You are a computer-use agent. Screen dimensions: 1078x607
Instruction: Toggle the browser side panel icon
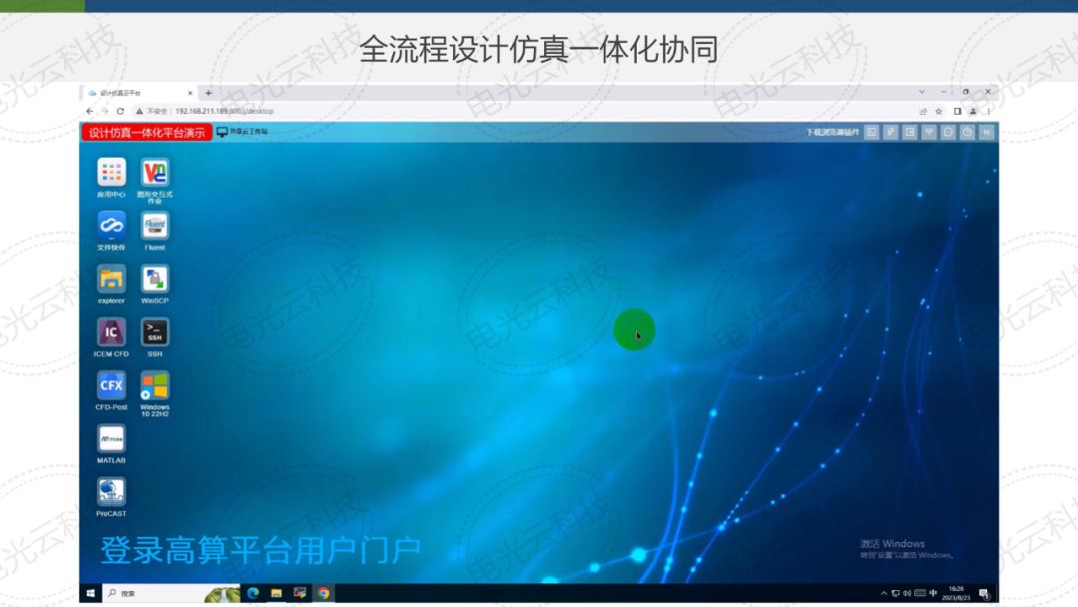(957, 112)
